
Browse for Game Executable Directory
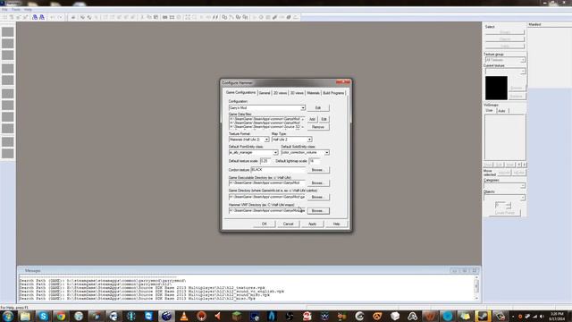318,182
